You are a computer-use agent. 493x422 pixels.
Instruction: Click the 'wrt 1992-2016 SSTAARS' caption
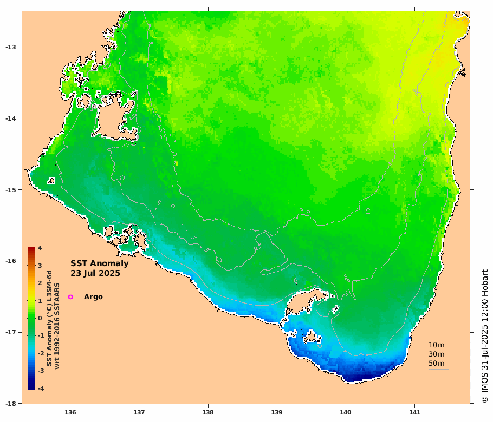57,326
